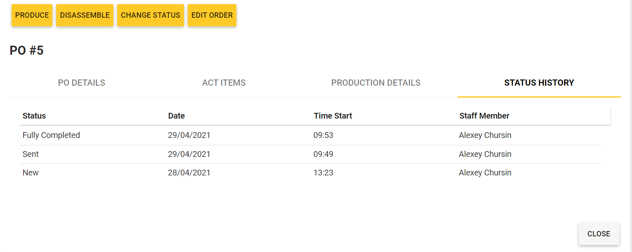
Task: Open the ACT ITEMS tab
Action: click(x=224, y=83)
